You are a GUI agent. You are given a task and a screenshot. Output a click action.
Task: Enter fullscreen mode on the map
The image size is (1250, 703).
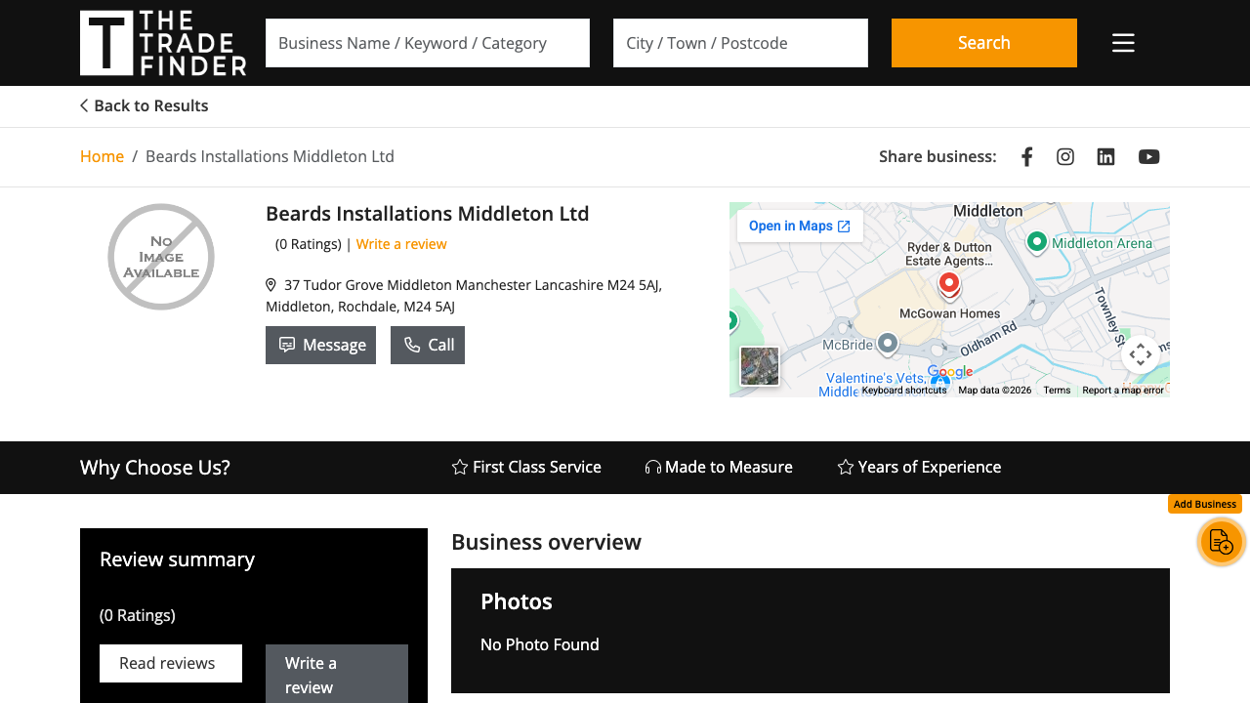1141,354
